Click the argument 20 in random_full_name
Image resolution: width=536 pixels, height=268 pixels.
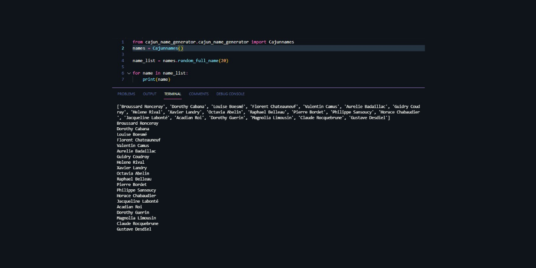pyautogui.click(x=223, y=60)
